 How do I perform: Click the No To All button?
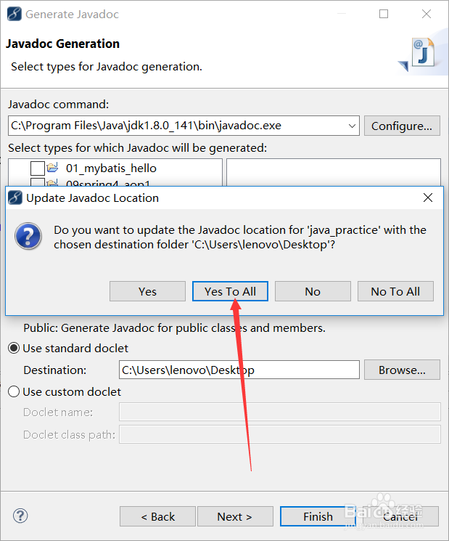click(x=395, y=291)
